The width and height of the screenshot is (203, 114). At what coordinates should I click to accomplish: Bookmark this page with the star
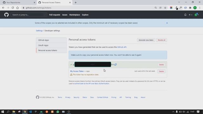(x=165, y=8)
